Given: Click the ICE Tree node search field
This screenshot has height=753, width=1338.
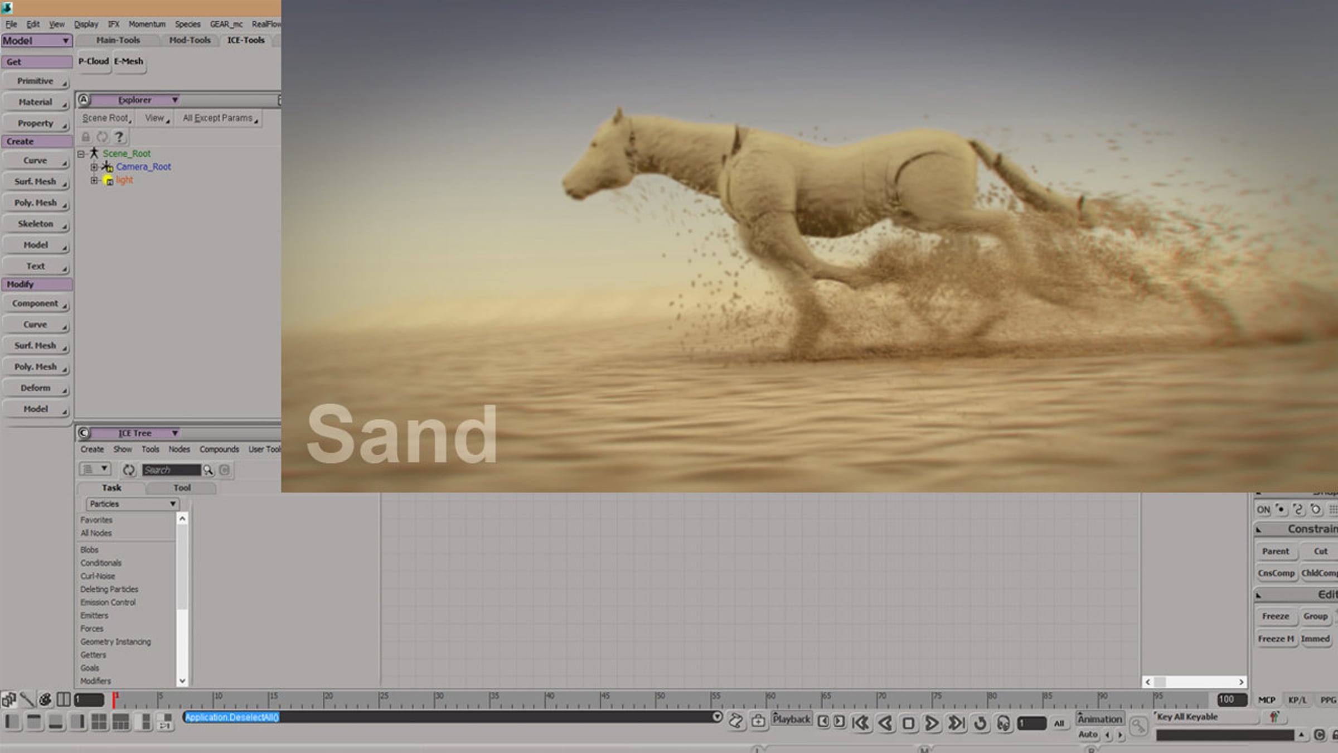Looking at the screenshot, I should [x=171, y=470].
